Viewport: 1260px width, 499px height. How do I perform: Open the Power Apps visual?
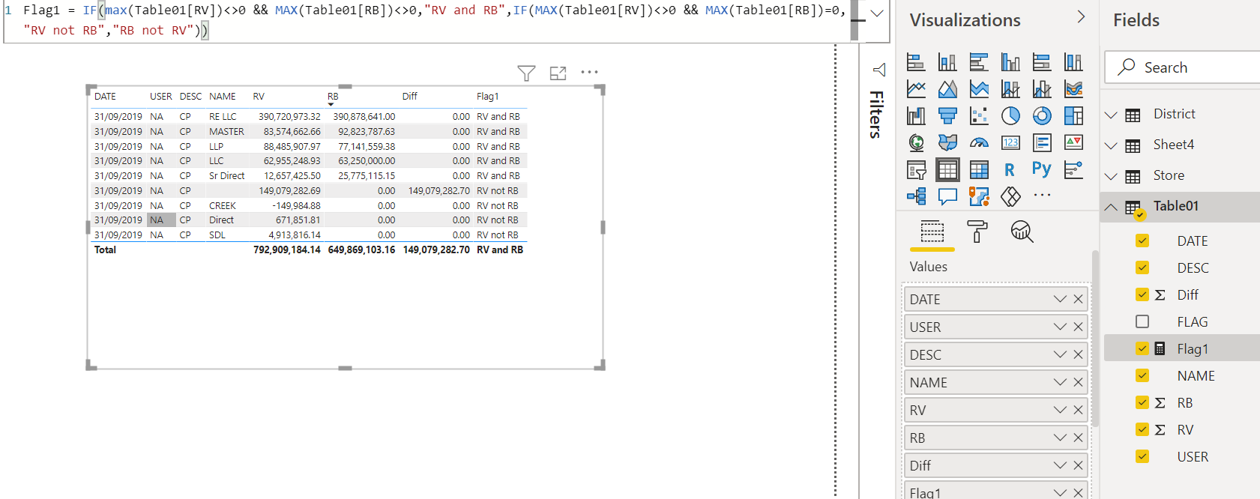tap(1010, 197)
